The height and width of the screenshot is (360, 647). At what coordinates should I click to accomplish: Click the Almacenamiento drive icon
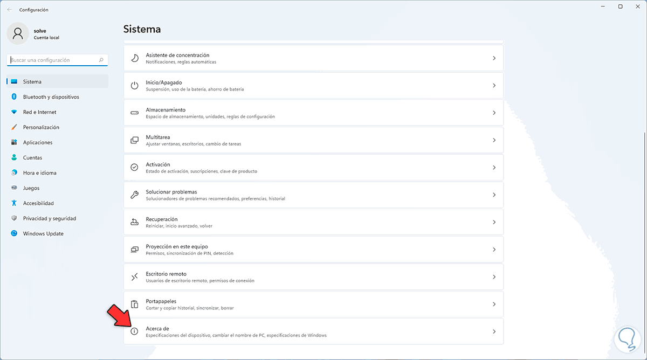pyautogui.click(x=135, y=113)
